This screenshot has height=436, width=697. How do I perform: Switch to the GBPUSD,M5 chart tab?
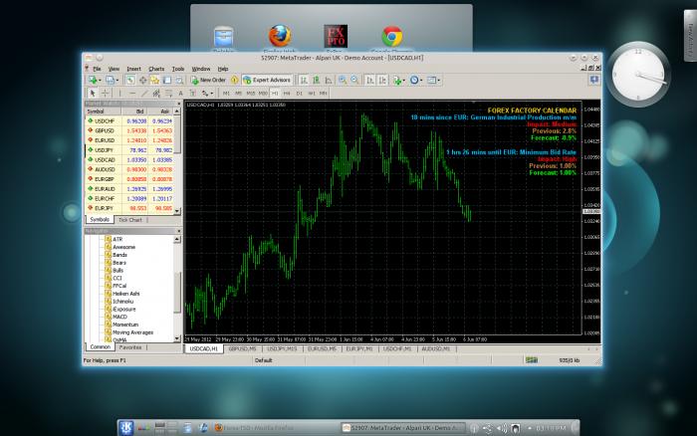[242, 348]
